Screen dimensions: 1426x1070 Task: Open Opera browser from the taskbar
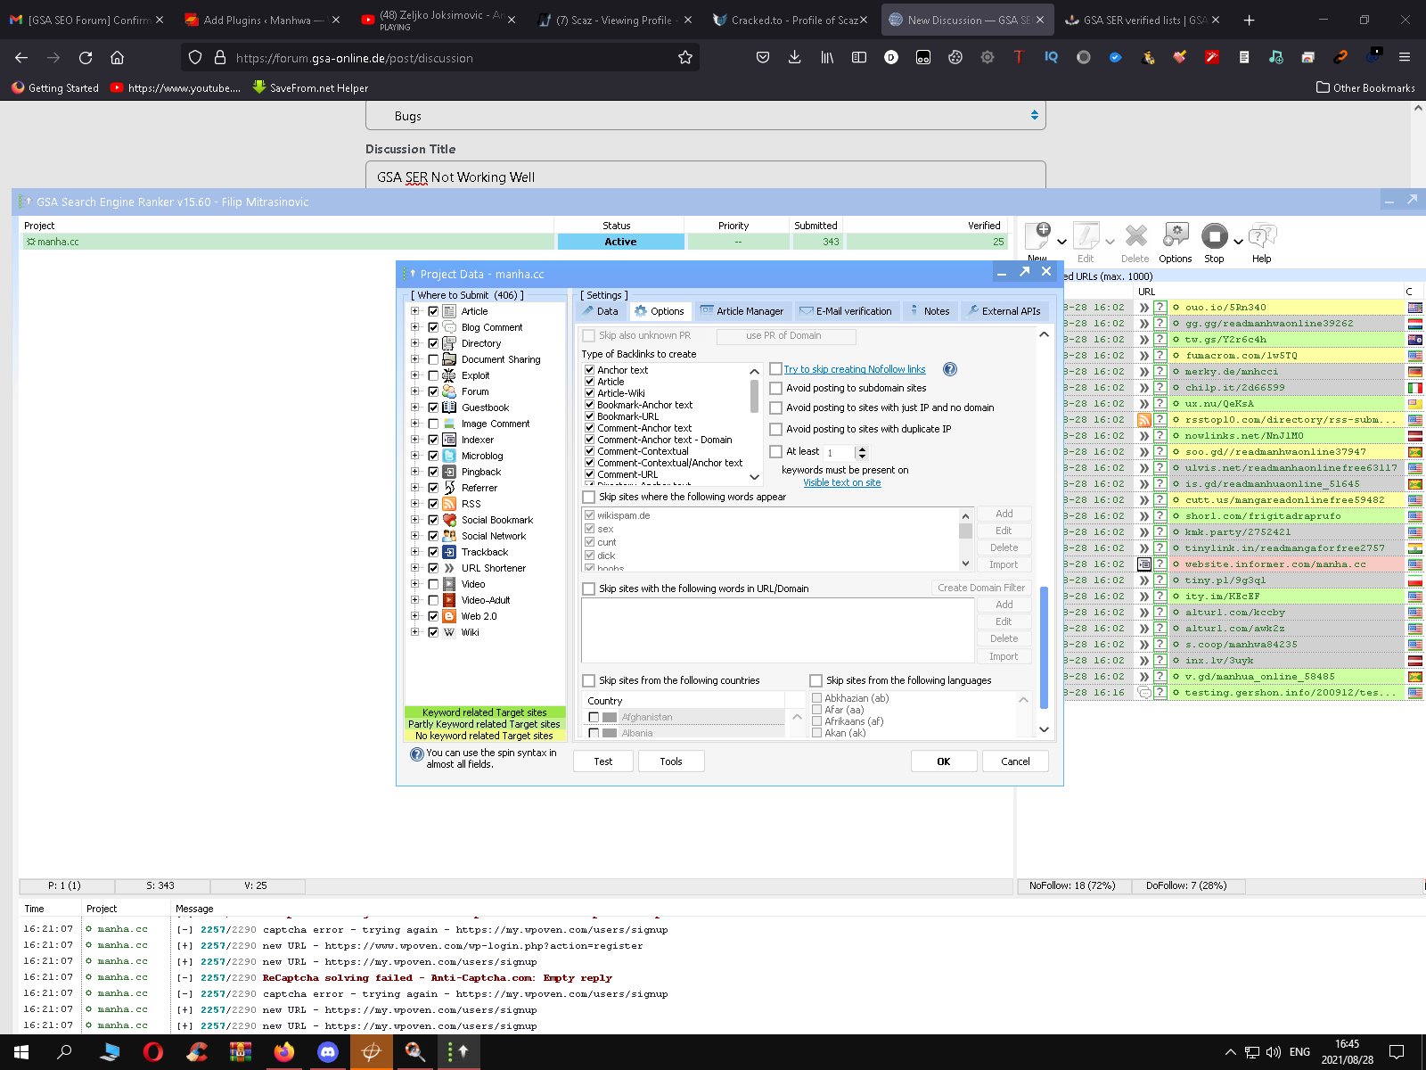pyautogui.click(x=153, y=1052)
